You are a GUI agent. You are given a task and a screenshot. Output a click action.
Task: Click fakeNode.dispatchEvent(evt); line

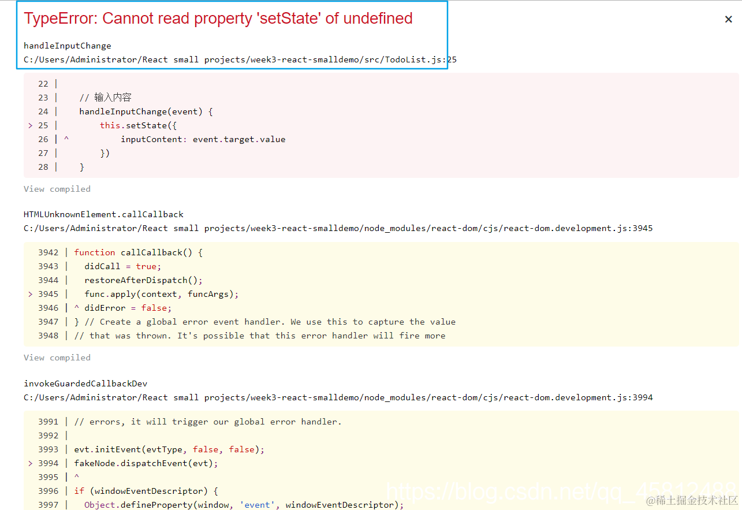(x=146, y=463)
